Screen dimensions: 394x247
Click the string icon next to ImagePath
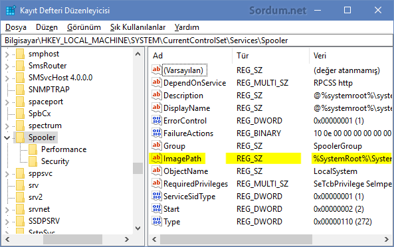point(156,158)
